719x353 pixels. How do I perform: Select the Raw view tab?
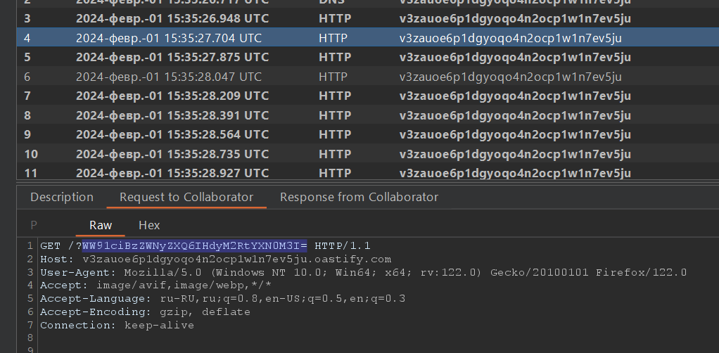tap(101, 226)
